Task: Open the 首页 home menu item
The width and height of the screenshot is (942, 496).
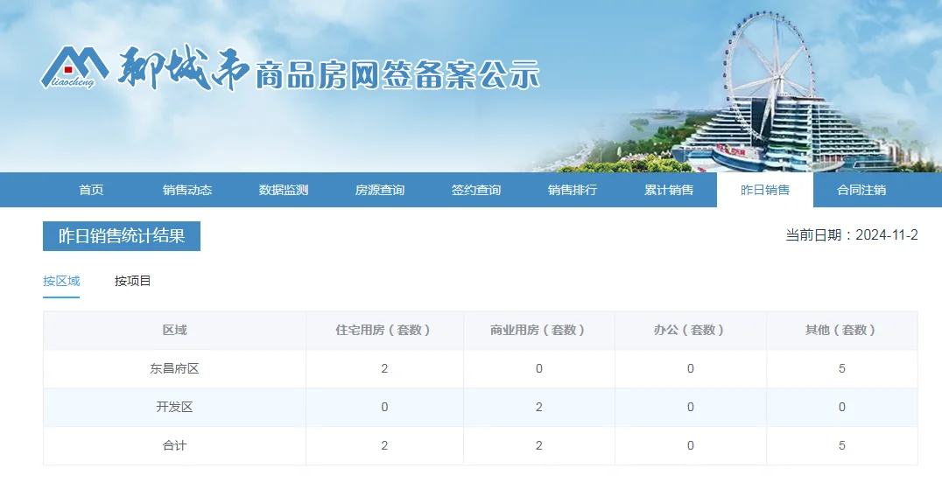Action: coord(91,190)
